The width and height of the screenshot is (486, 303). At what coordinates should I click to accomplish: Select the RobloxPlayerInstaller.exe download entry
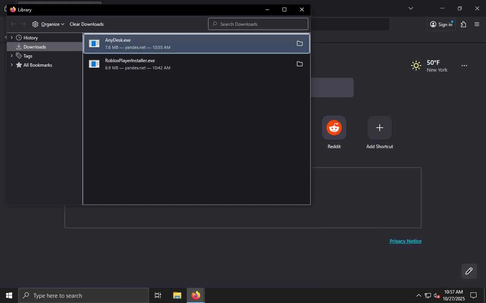point(197,64)
